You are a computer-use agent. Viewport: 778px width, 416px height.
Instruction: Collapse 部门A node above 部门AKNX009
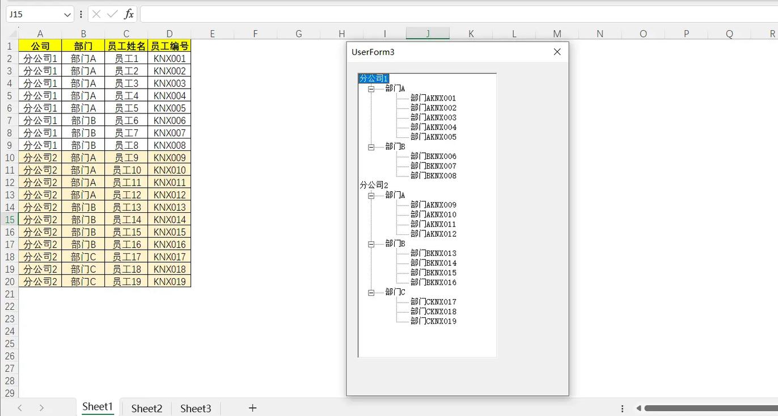point(371,195)
